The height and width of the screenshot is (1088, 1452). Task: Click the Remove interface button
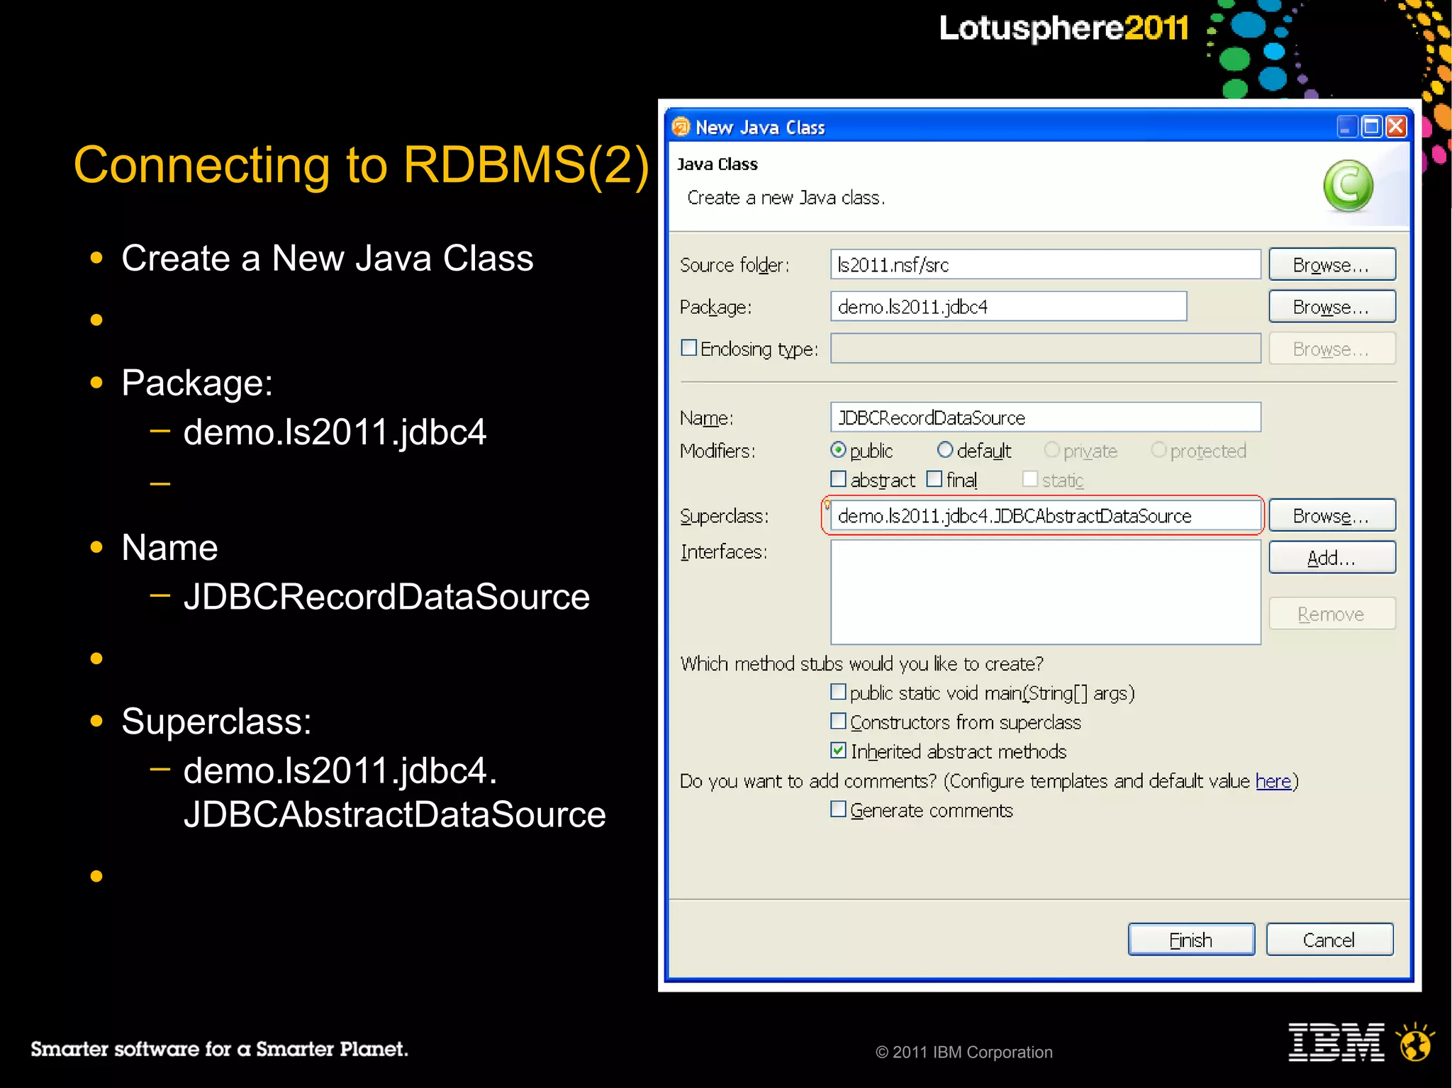point(1332,614)
